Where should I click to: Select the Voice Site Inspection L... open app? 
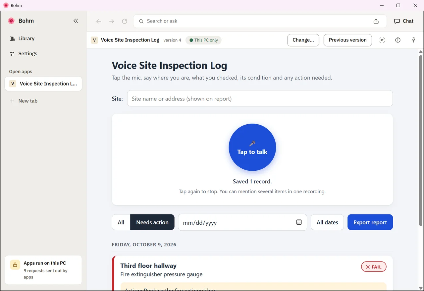pyautogui.click(x=43, y=84)
